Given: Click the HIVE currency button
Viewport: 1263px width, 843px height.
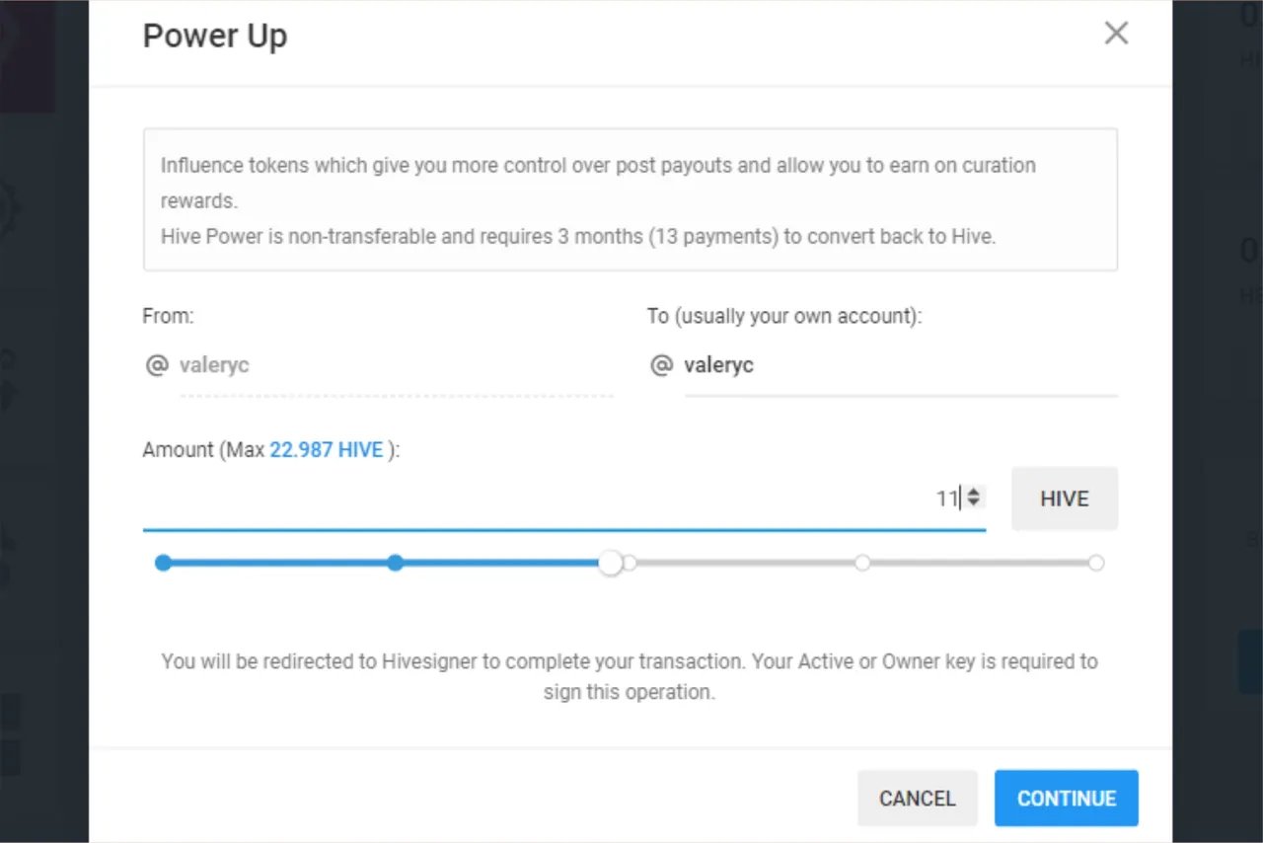Looking at the screenshot, I should (1065, 498).
